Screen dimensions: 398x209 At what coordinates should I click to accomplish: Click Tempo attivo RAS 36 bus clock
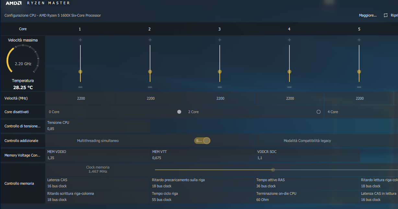266,186
